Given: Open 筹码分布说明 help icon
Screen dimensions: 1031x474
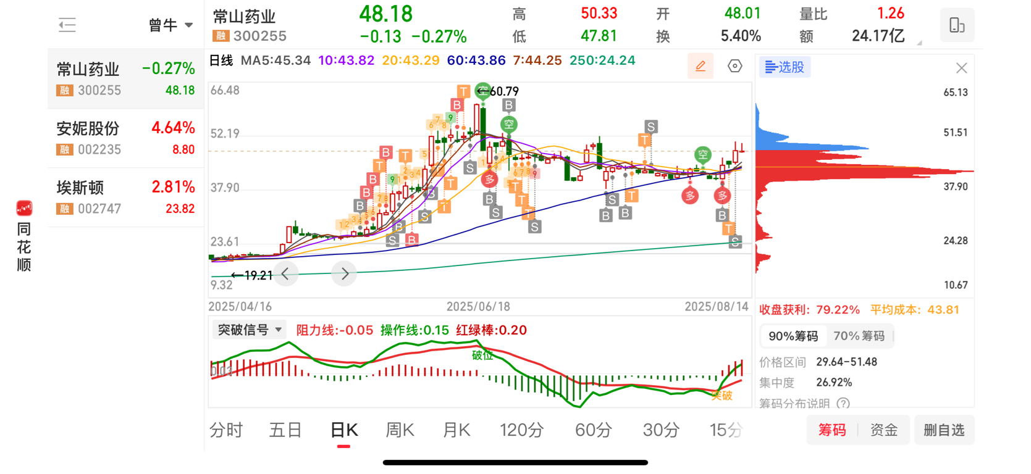Looking at the screenshot, I should 843,404.
